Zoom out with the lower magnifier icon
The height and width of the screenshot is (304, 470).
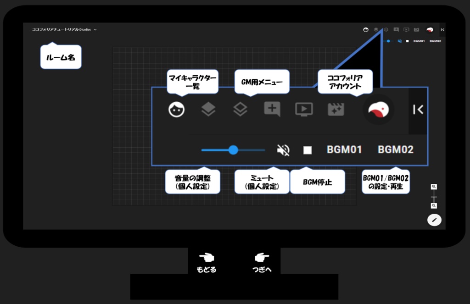[x=433, y=206]
